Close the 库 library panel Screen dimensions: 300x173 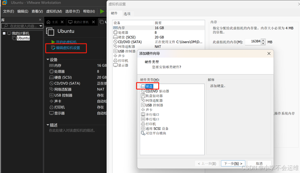40,20
